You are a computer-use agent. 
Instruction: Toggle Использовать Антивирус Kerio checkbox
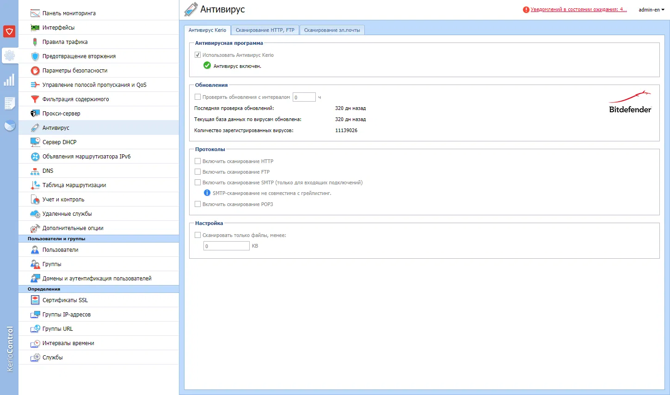click(198, 55)
